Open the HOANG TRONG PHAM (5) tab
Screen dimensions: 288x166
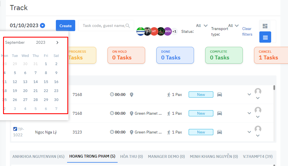coord(92,156)
